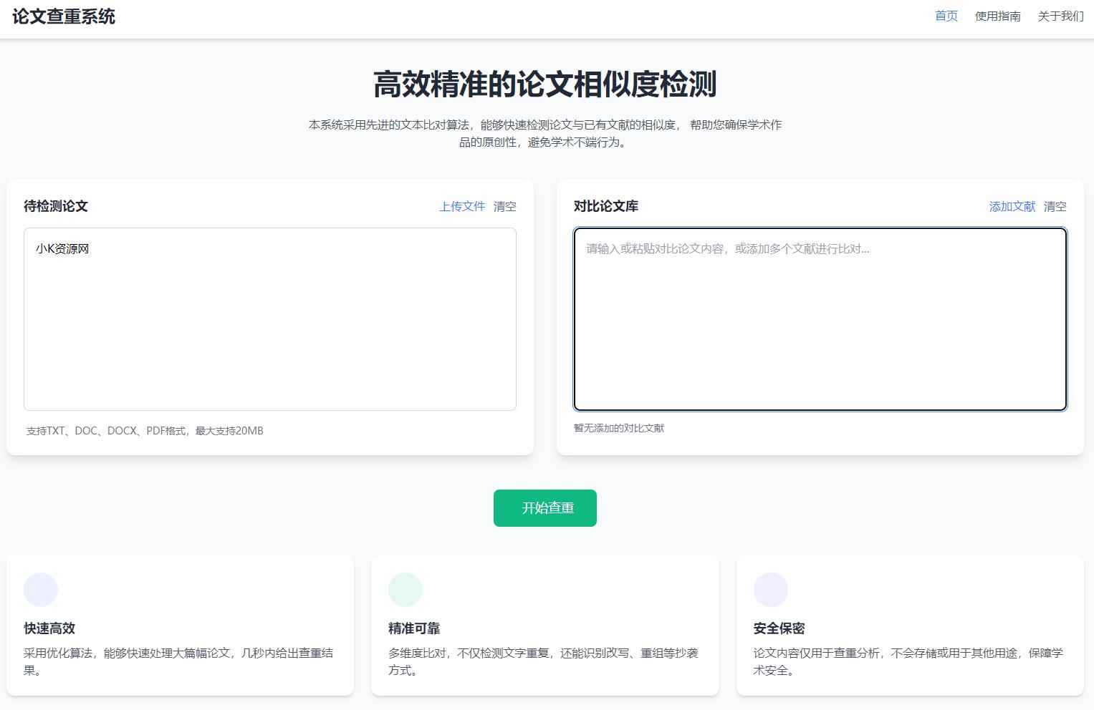
Task: Click the main headline 高效精准的论文相似度检测
Action: [546, 84]
